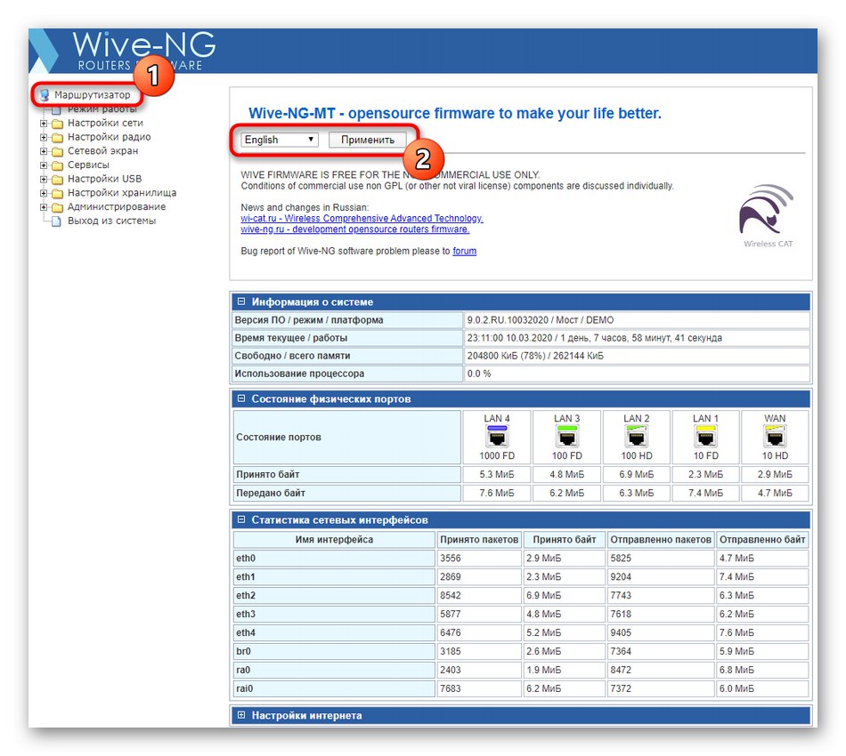Click the current time value 23:11:00
Viewport: 846px width, 756px height.
point(485,338)
